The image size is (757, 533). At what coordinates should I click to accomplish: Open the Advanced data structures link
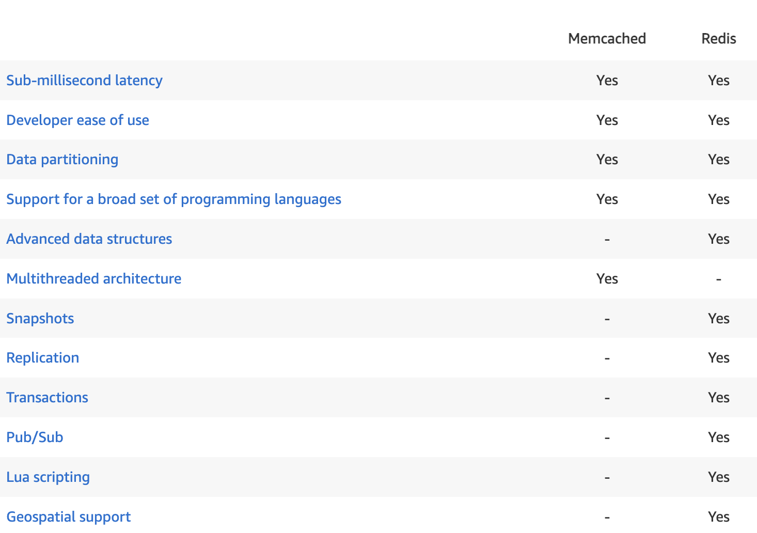(89, 239)
